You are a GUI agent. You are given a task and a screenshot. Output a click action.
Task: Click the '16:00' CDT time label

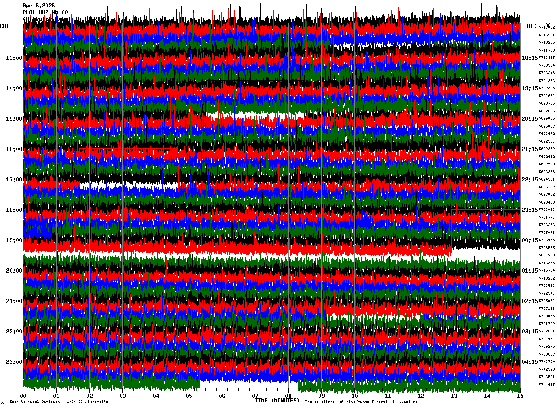tap(14, 149)
